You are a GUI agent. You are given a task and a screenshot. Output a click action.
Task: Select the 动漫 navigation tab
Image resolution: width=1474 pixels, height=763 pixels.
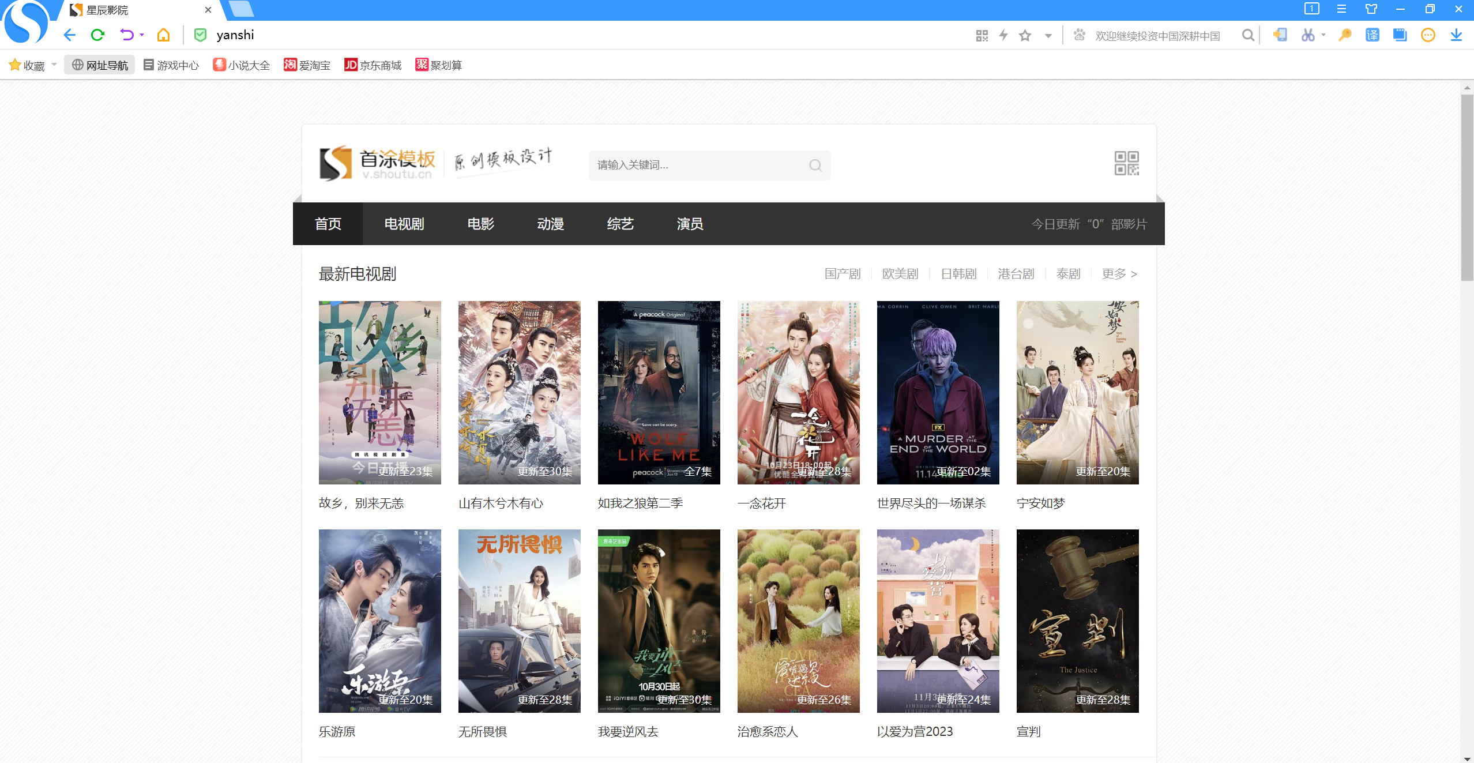coord(550,224)
